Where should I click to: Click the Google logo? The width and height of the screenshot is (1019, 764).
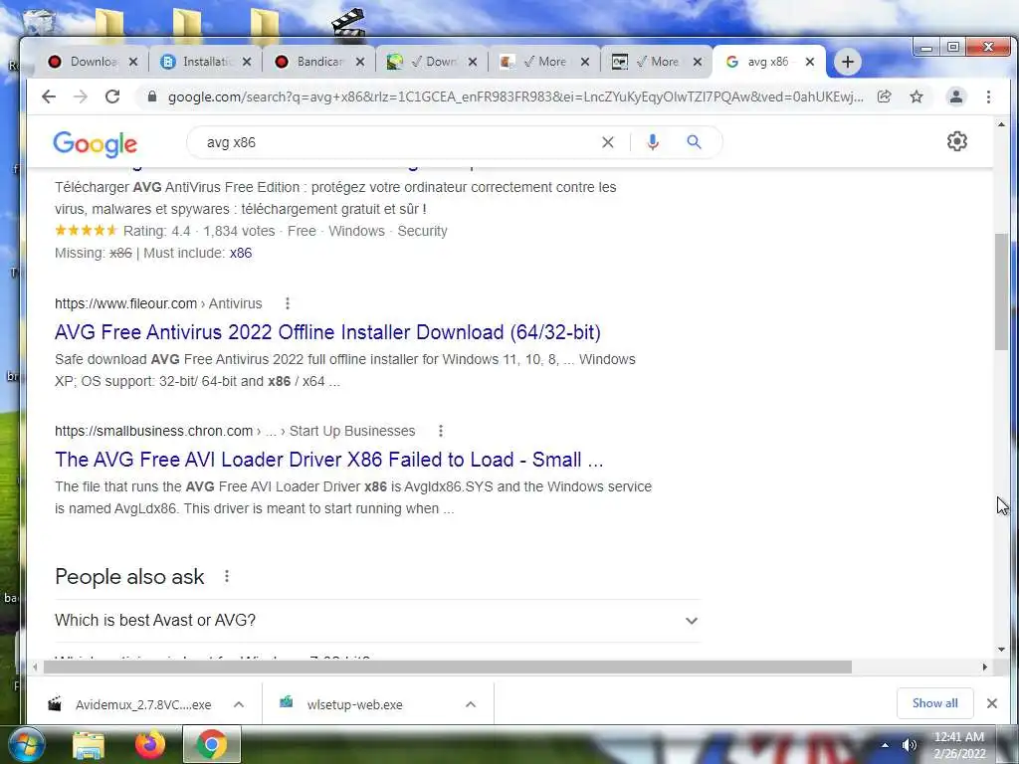tap(95, 144)
